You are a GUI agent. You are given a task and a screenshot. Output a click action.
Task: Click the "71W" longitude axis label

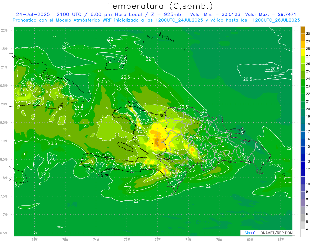pos(188,240)
